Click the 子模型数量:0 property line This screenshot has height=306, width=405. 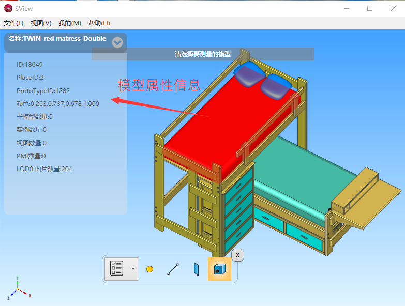point(34,117)
